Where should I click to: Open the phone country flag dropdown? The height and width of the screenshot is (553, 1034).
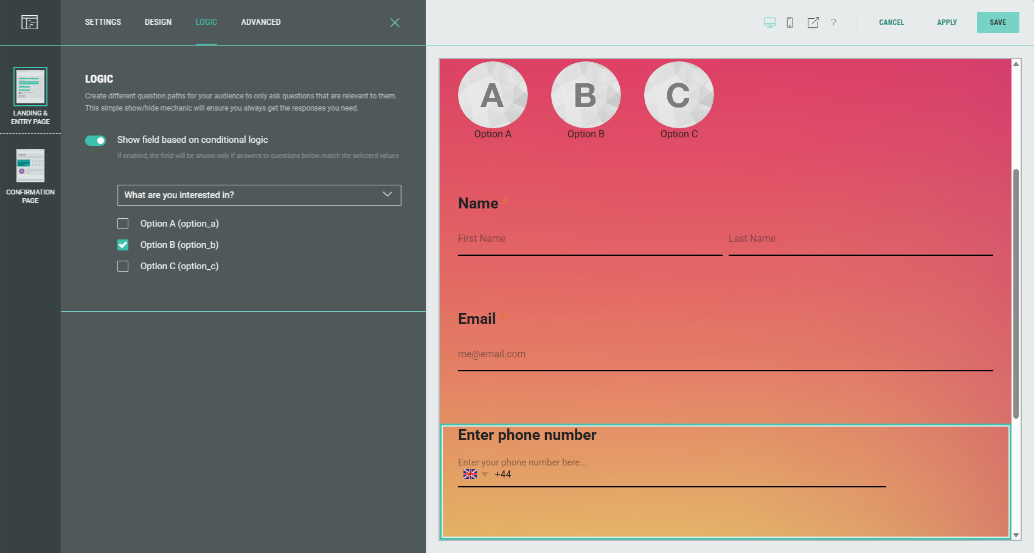pos(475,474)
